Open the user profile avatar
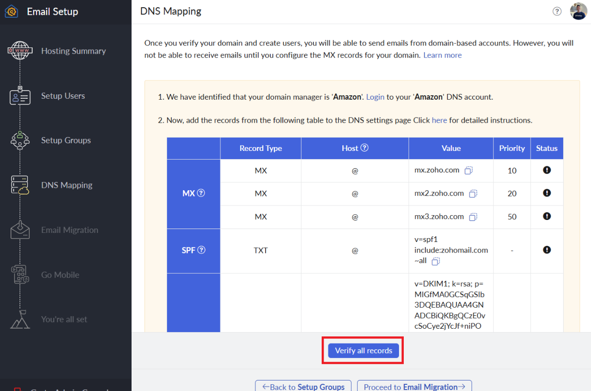The height and width of the screenshot is (391, 591). click(x=579, y=11)
